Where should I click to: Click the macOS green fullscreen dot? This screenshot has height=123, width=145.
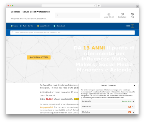[13, 6]
